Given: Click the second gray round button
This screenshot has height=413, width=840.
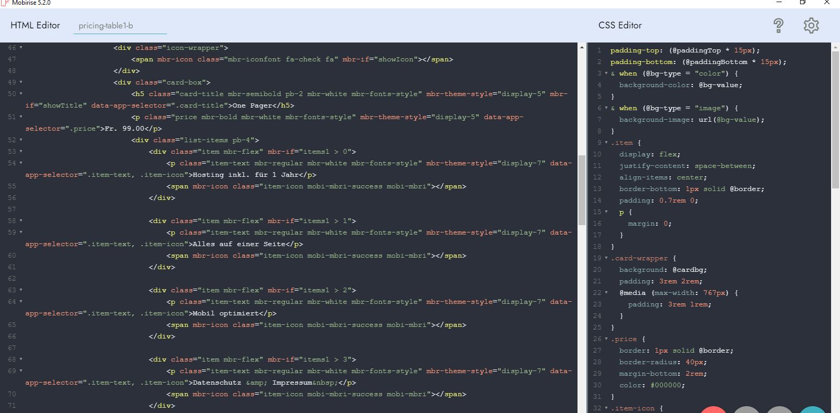Looking at the screenshot, I should tap(780, 410).
